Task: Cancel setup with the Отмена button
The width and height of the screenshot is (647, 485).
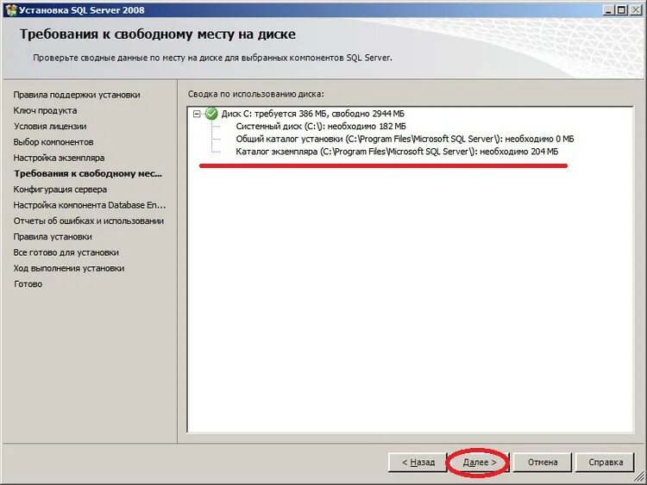Action: click(x=543, y=463)
